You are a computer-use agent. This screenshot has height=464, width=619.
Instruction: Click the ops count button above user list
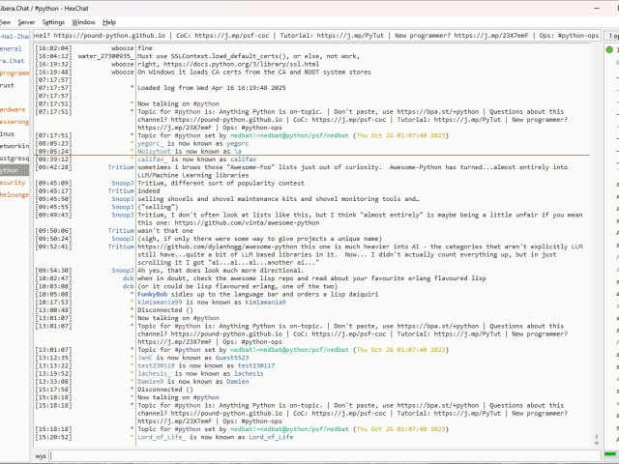tap(613, 35)
